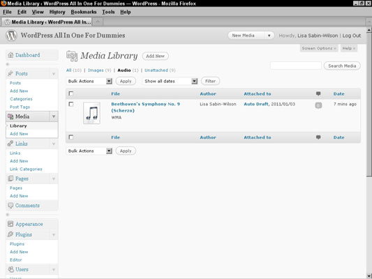Click the Plugins plug icon

(10, 234)
